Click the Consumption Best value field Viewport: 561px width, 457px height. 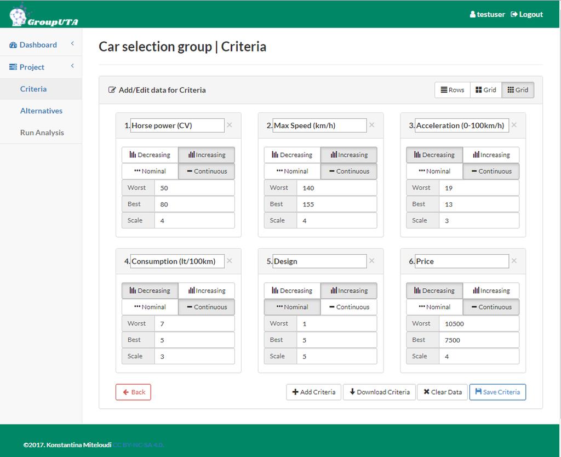pos(194,340)
